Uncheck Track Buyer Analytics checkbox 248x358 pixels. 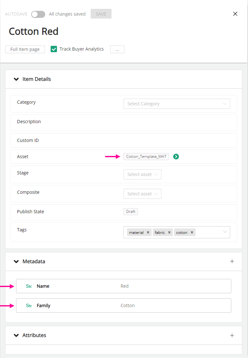[x=54, y=49]
